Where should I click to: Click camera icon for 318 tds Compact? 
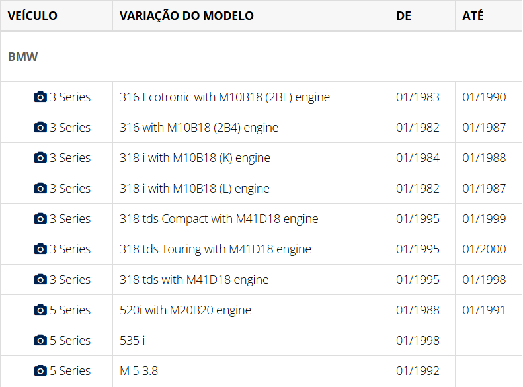coord(40,219)
